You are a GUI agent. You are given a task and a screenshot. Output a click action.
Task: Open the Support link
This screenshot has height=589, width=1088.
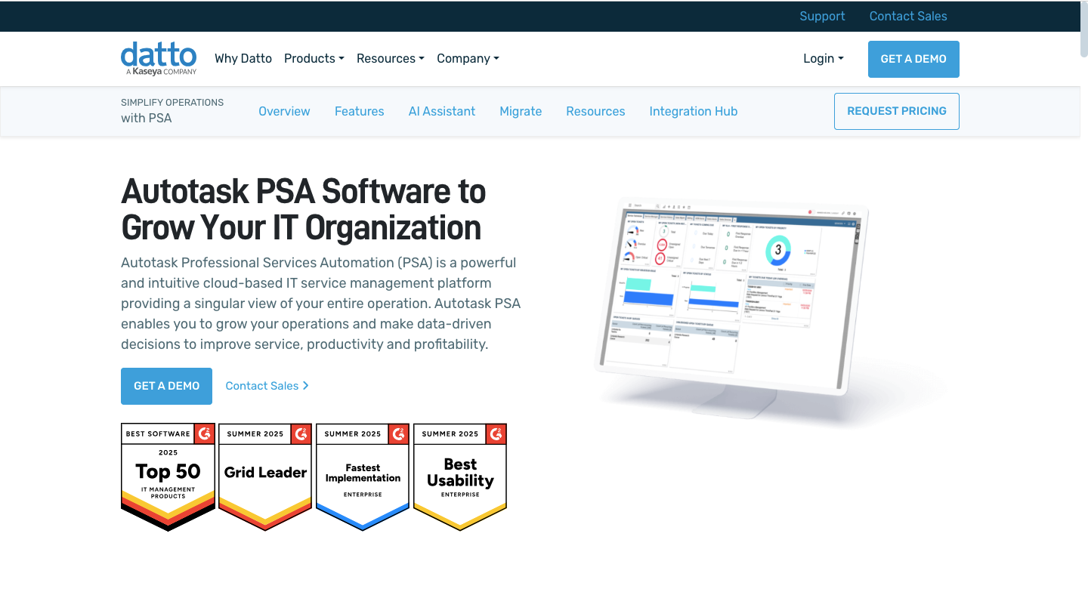click(x=822, y=16)
